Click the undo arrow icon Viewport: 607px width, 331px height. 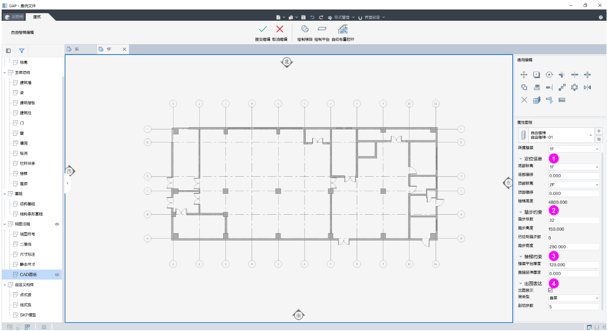click(x=312, y=17)
